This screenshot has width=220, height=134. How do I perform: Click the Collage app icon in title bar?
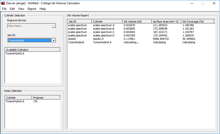[x=3, y=3]
